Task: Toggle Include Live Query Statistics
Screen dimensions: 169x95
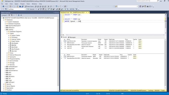Action: pos(51,9)
